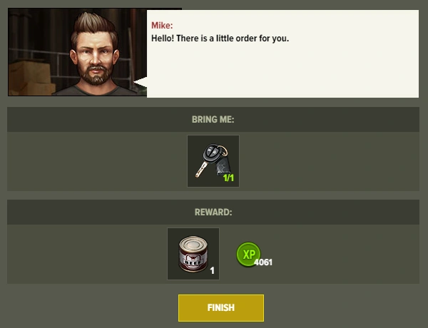
Task: Click the REWARD header bar
Action: tap(213, 212)
